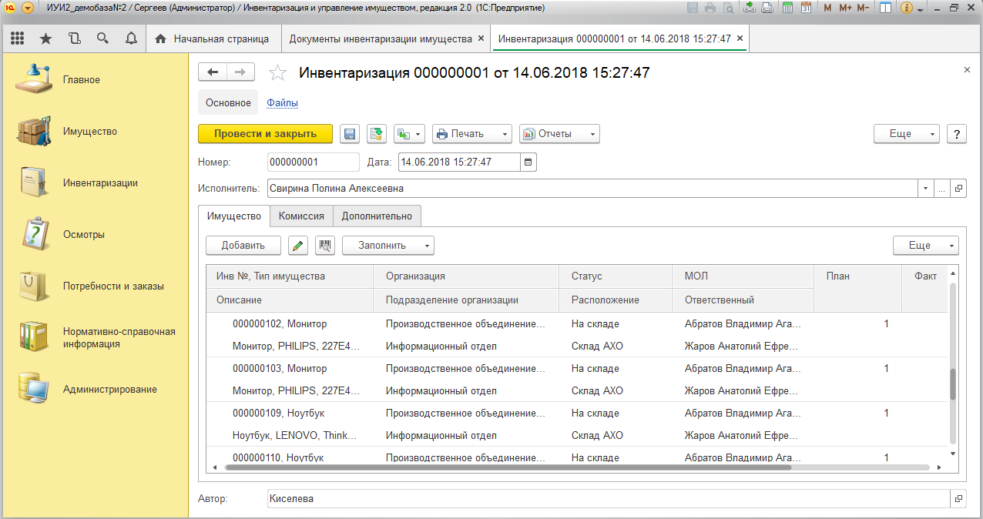Click the Добавить button
This screenshot has height=519, width=983.
point(243,246)
